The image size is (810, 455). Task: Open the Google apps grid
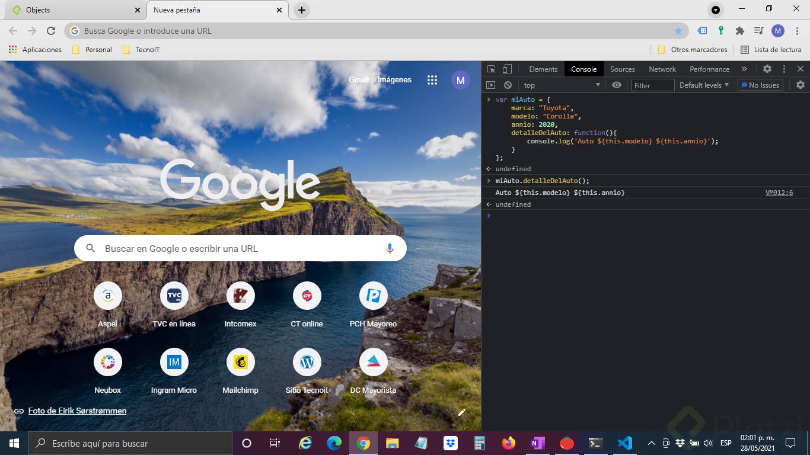click(x=432, y=80)
